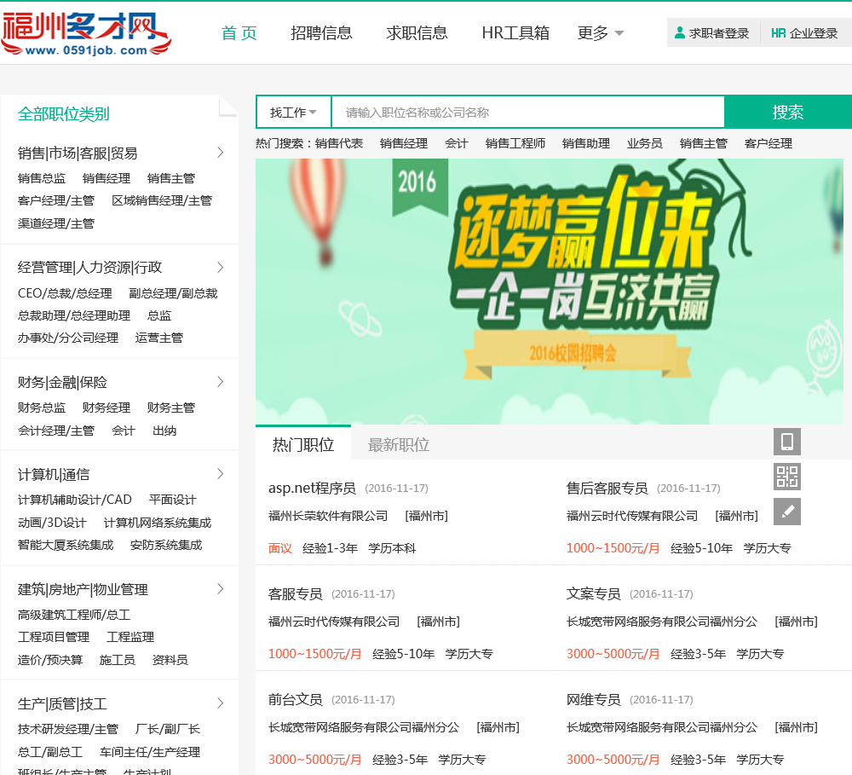Click the HR icon in 企业登录
The width and height of the screenshot is (852, 775).
click(778, 33)
